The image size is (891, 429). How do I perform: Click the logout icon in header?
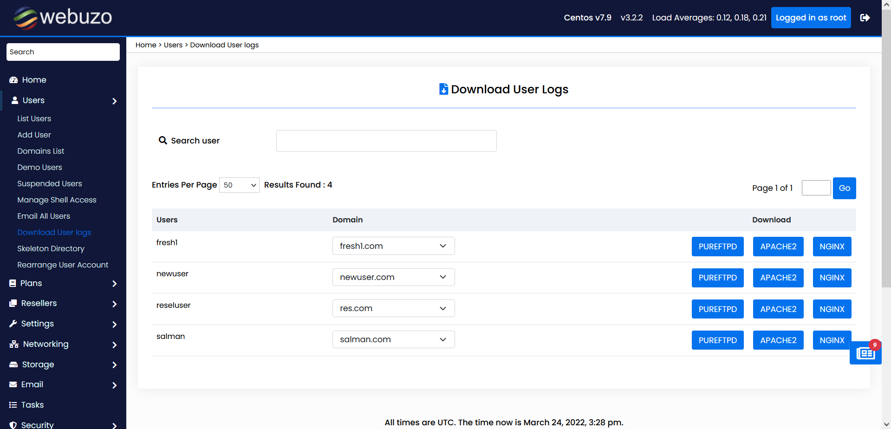(865, 18)
